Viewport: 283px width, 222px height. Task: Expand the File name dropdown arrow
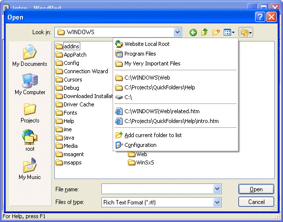click(217, 189)
